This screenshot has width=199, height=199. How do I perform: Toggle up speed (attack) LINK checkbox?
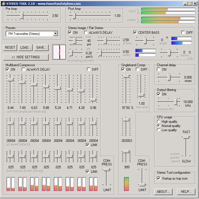(x=87, y=145)
